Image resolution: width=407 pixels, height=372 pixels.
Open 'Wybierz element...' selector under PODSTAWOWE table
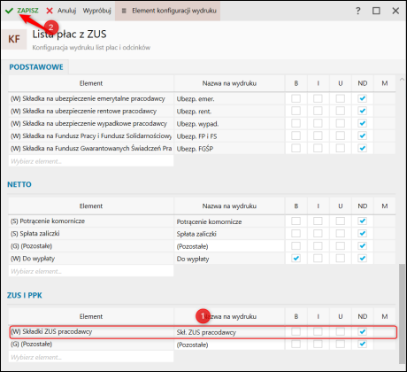(x=91, y=161)
